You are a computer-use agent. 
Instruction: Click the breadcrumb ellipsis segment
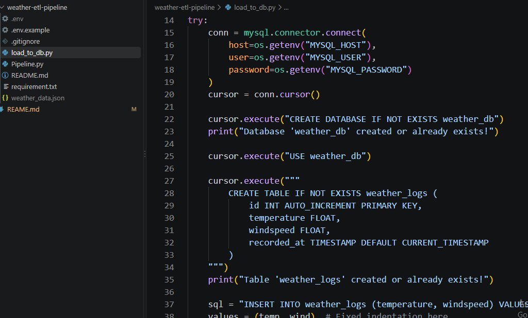click(x=286, y=7)
